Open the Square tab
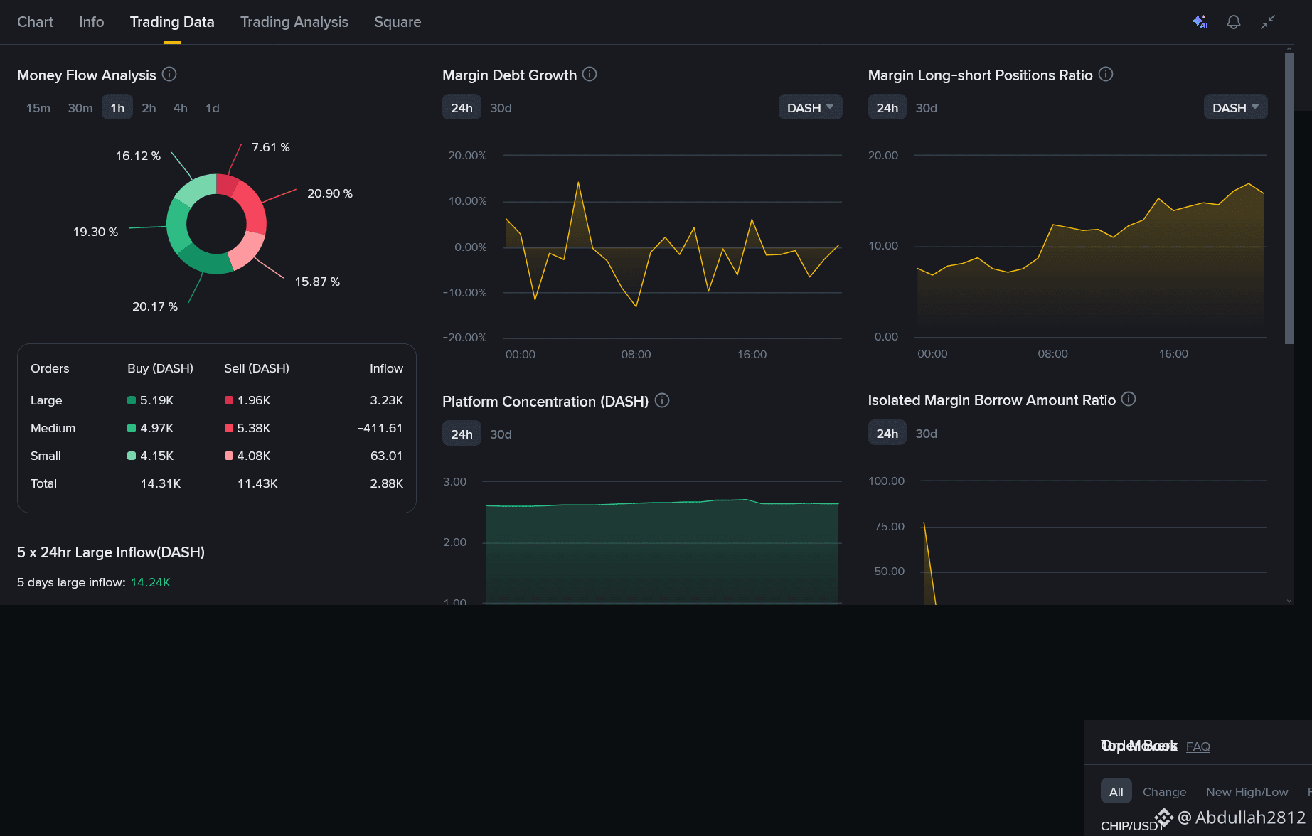The width and height of the screenshot is (1312, 836). pyautogui.click(x=398, y=22)
